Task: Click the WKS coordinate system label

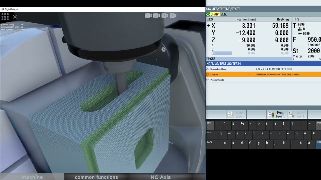Action: click(210, 19)
